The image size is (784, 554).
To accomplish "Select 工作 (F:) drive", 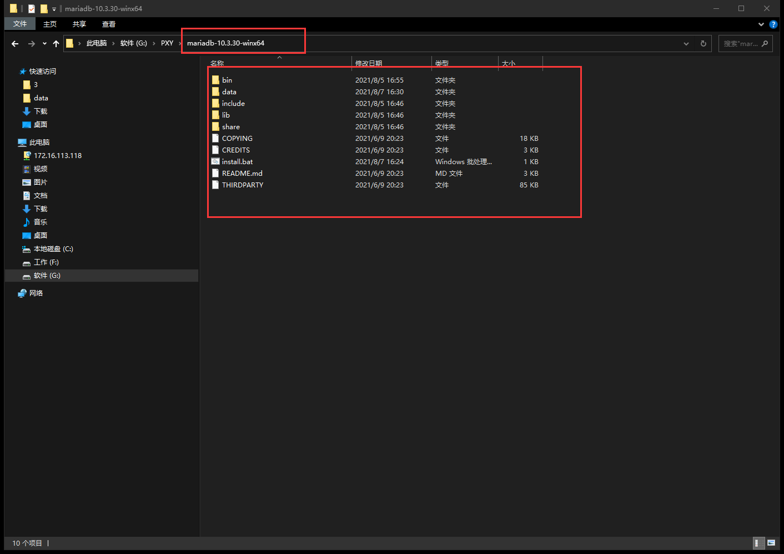I will [x=46, y=262].
